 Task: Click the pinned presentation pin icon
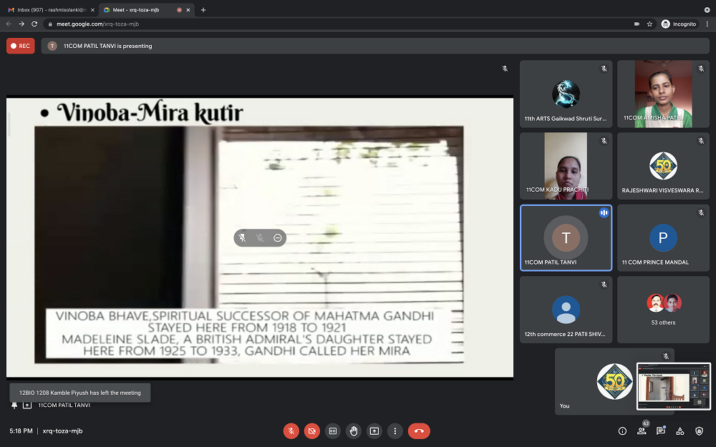14,405
